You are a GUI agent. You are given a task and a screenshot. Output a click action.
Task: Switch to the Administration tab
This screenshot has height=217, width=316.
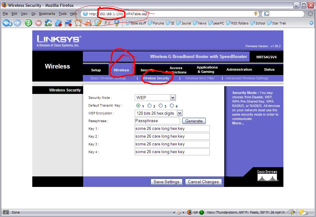point(239,69)
